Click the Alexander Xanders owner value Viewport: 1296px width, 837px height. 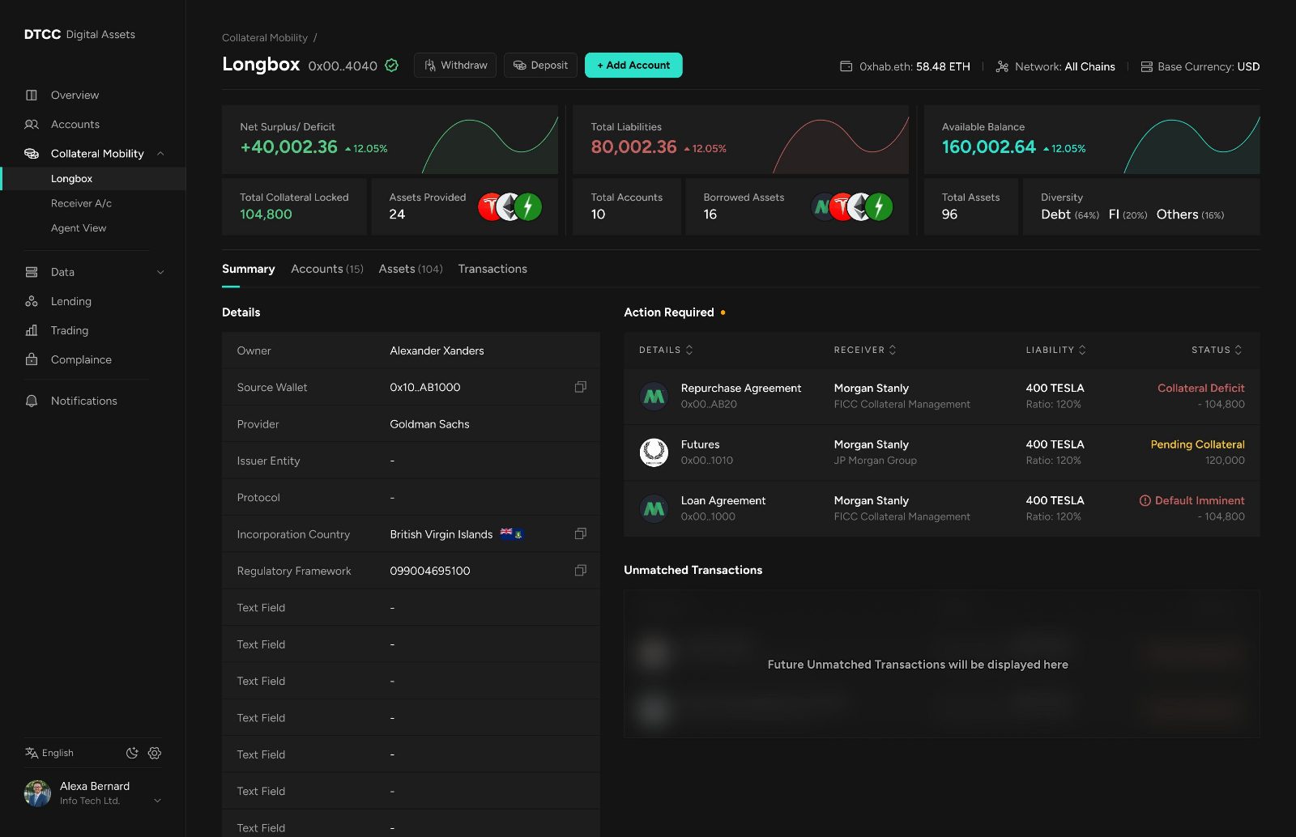pos(437,351)
